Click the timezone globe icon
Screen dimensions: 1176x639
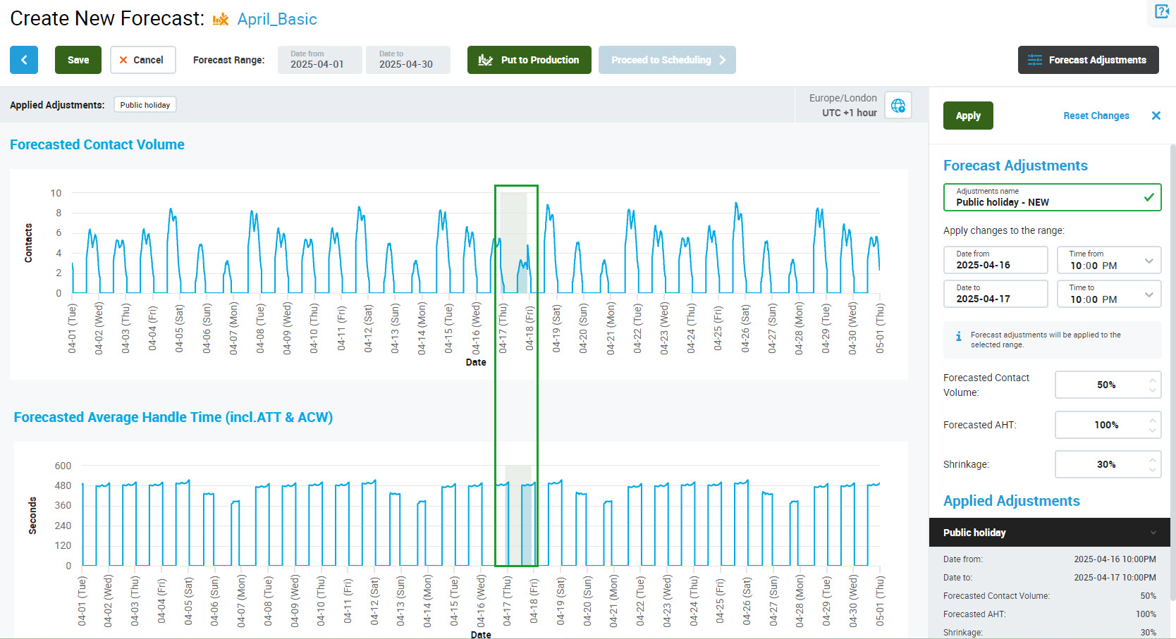point(898,106)
